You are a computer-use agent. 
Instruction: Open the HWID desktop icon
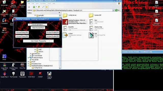[4, 57]
